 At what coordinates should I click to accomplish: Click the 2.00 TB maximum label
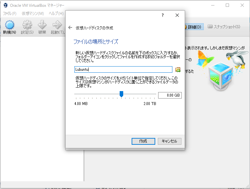(x=150, y=104)
